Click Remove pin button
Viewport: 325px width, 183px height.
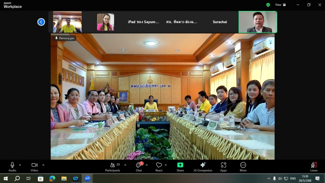point(65,38)
